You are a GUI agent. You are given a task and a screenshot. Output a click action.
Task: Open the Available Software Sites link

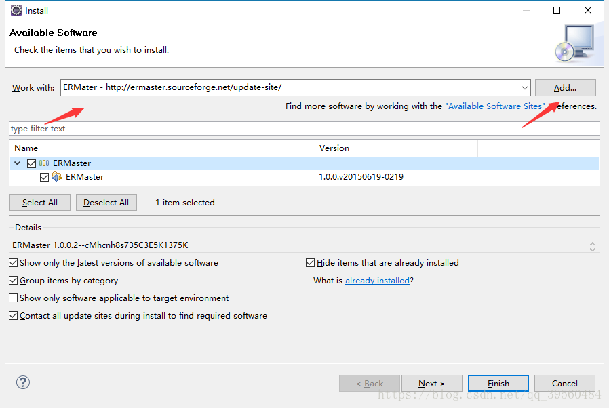[x=495, y=106]
